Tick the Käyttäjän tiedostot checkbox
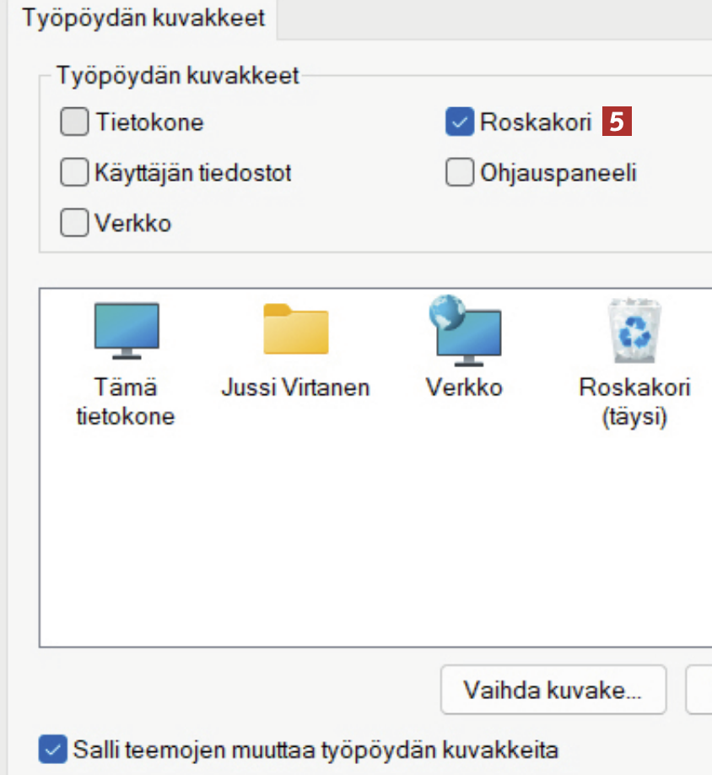Viewport: 712px width, 775px height. coord(74,172)
